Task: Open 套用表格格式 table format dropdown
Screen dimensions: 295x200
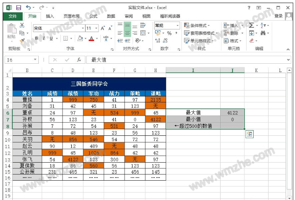Action: (x=201, y=33)
